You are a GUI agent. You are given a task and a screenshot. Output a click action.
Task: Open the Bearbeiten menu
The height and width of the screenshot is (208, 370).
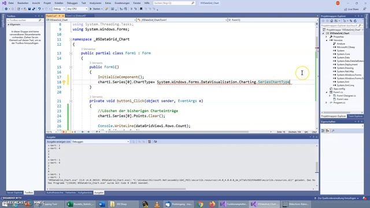(23, 3)
